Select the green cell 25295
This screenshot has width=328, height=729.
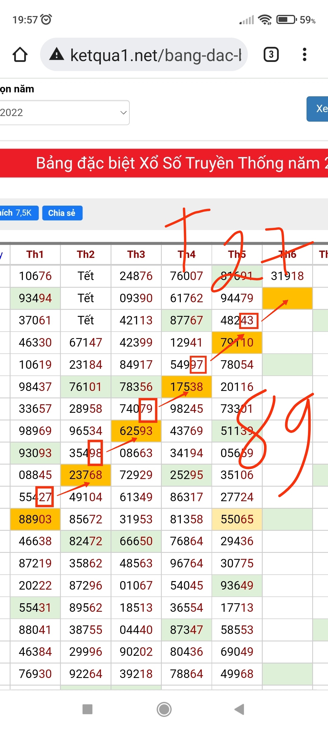[x=186, y=475]
